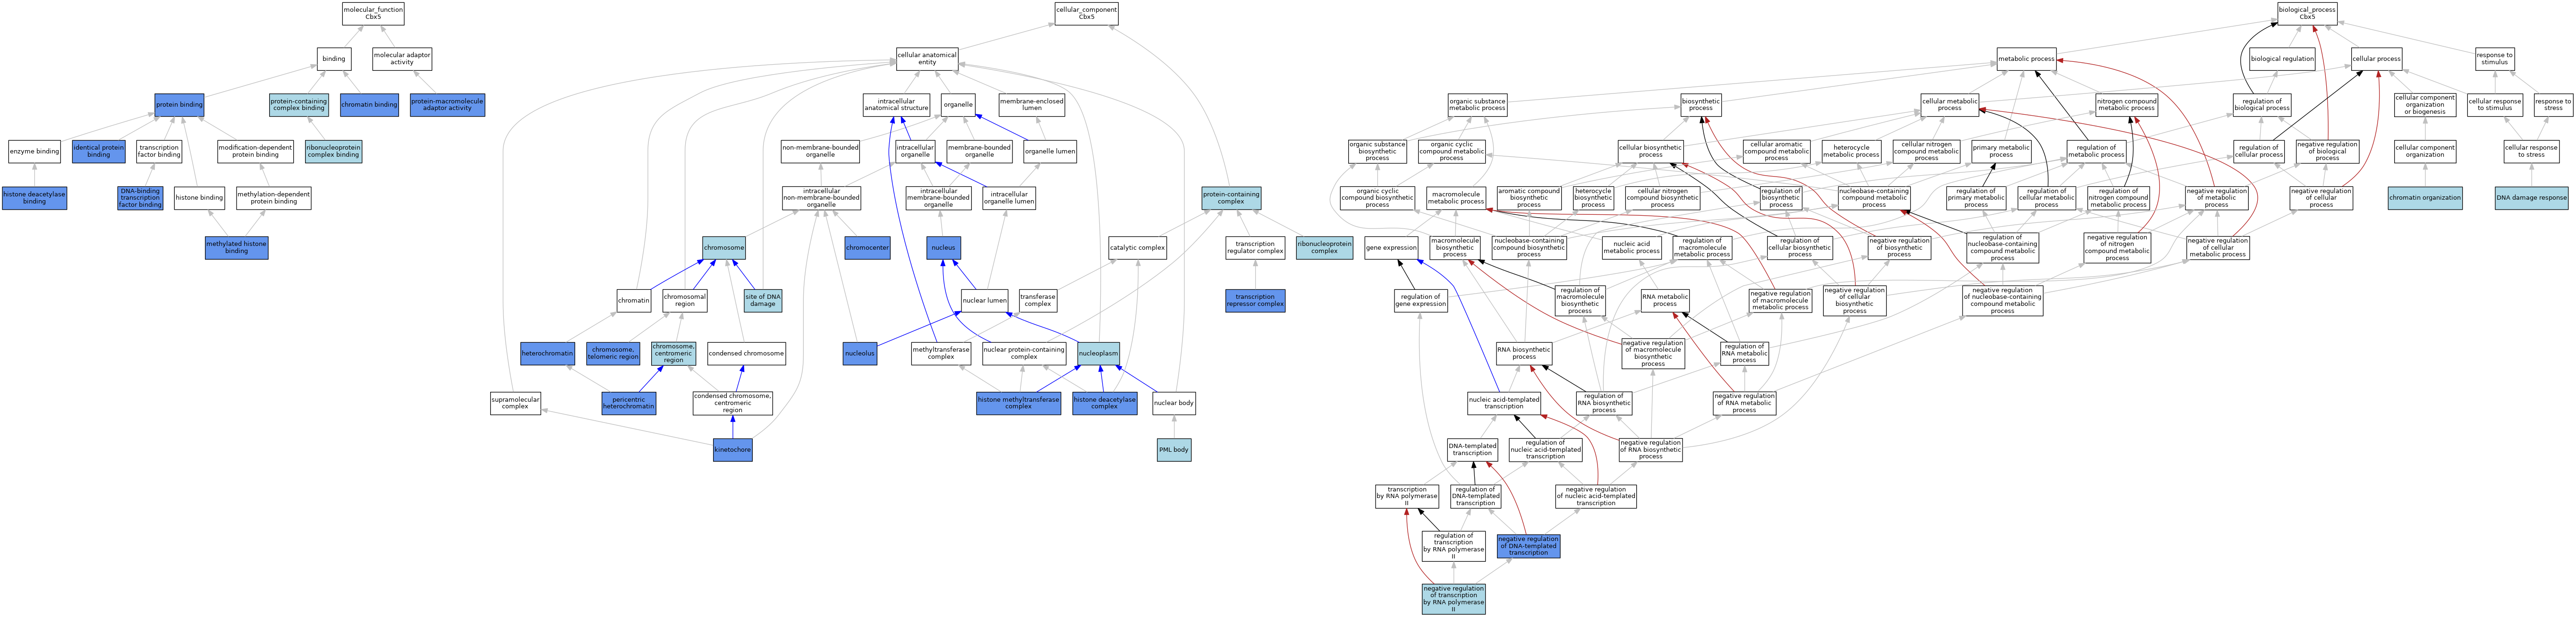Click the cellular response to stress node
Viewport: 2576px width, 617px height.
[x=2531, y=151]
